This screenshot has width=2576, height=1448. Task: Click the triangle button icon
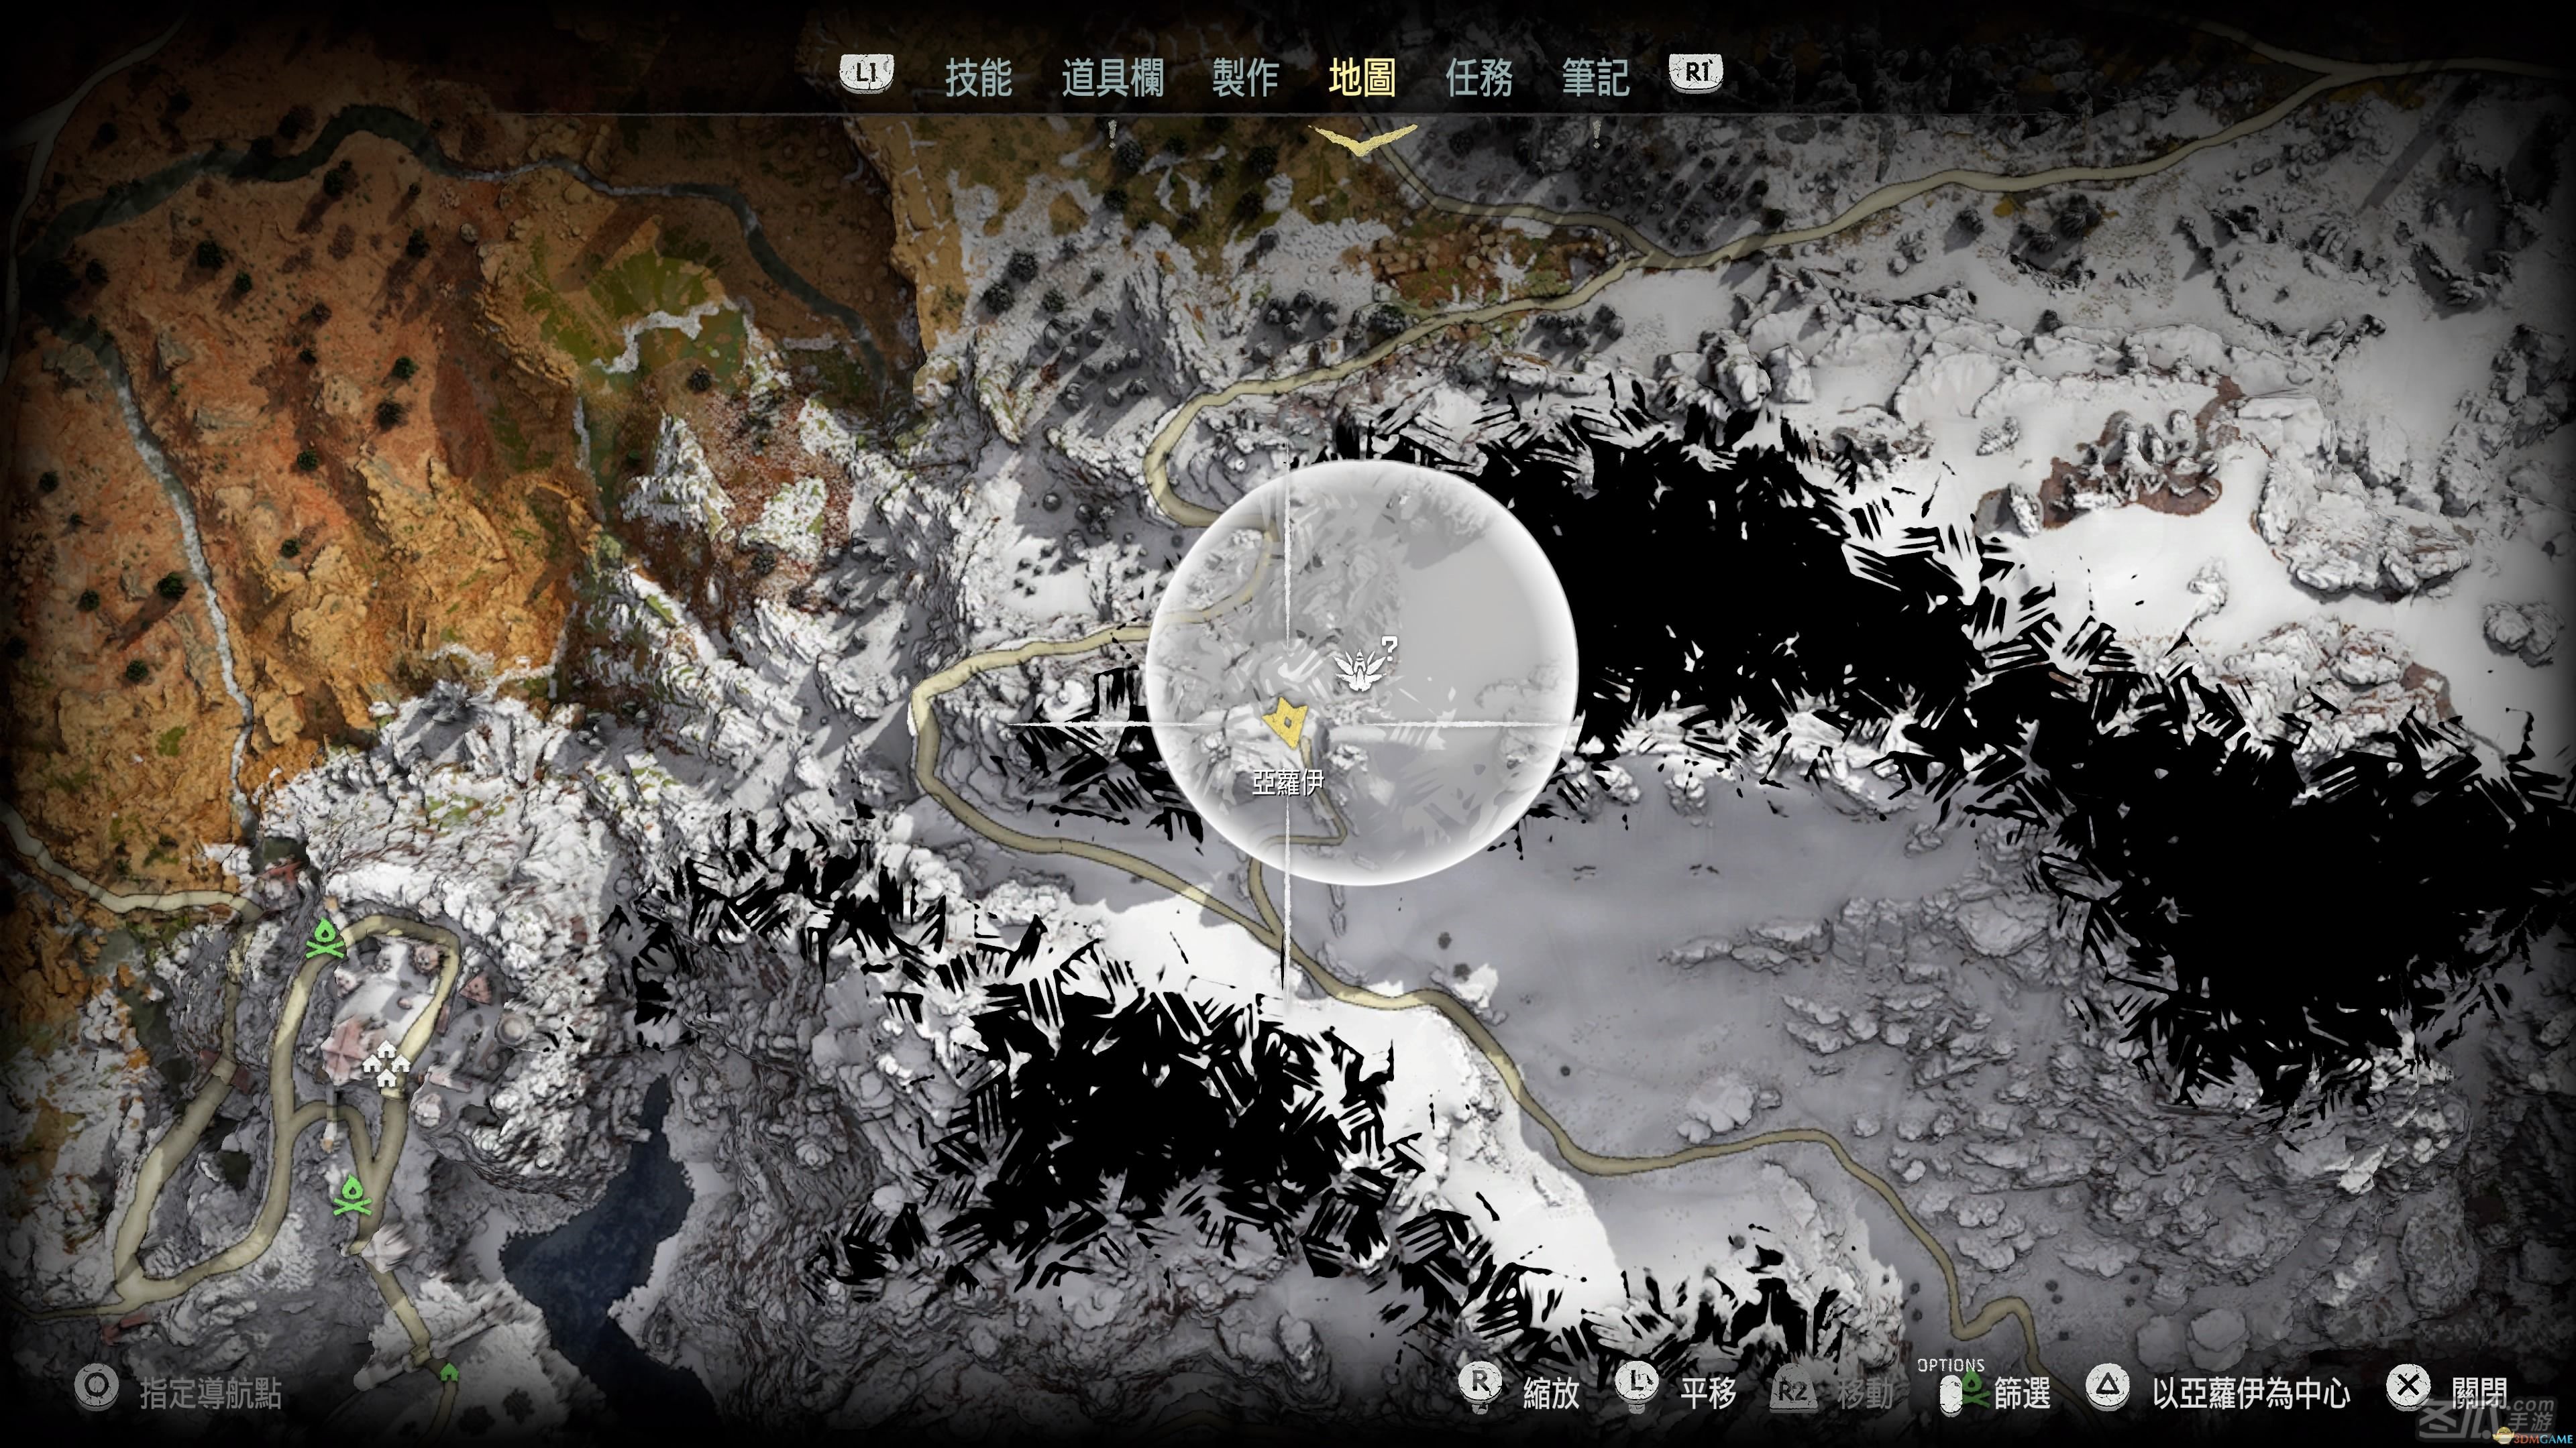[x=2107, y=1387]
